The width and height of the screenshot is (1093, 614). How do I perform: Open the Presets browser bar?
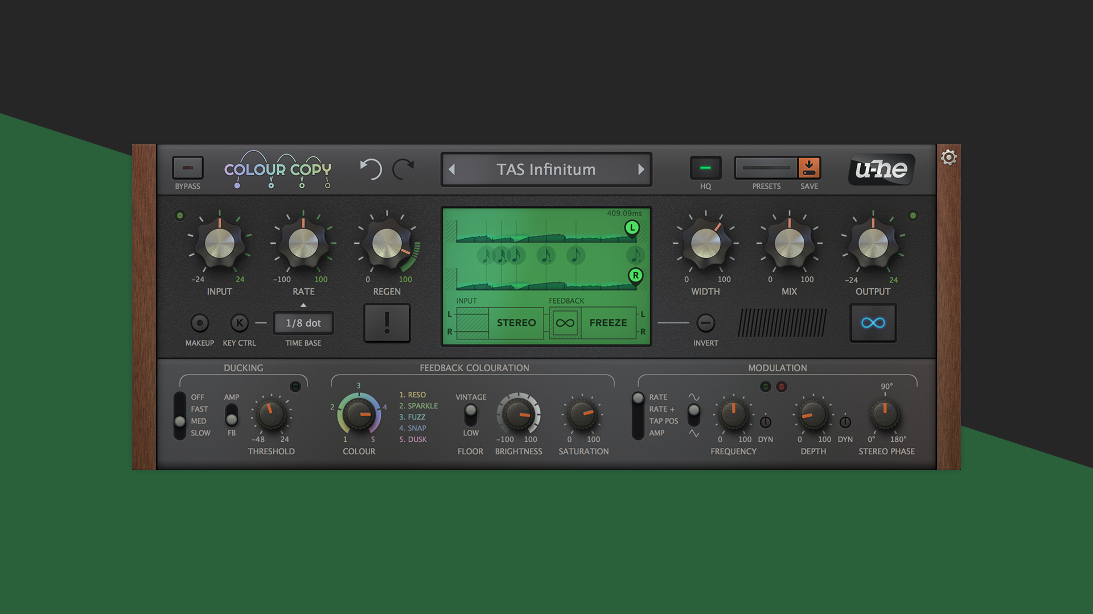[x=766, y=168]
